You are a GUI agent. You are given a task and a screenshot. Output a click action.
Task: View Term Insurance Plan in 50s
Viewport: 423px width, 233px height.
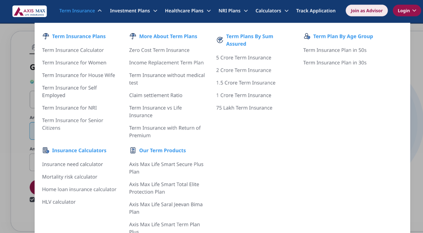[x=335, y=50]
